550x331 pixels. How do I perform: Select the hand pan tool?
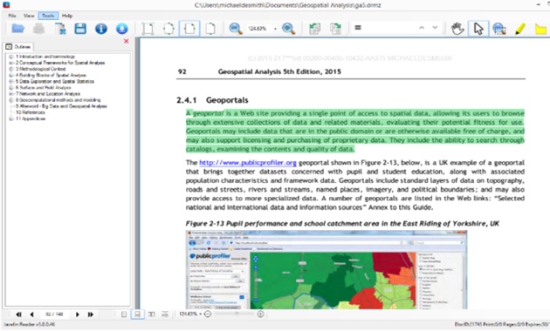click(457, 29)
